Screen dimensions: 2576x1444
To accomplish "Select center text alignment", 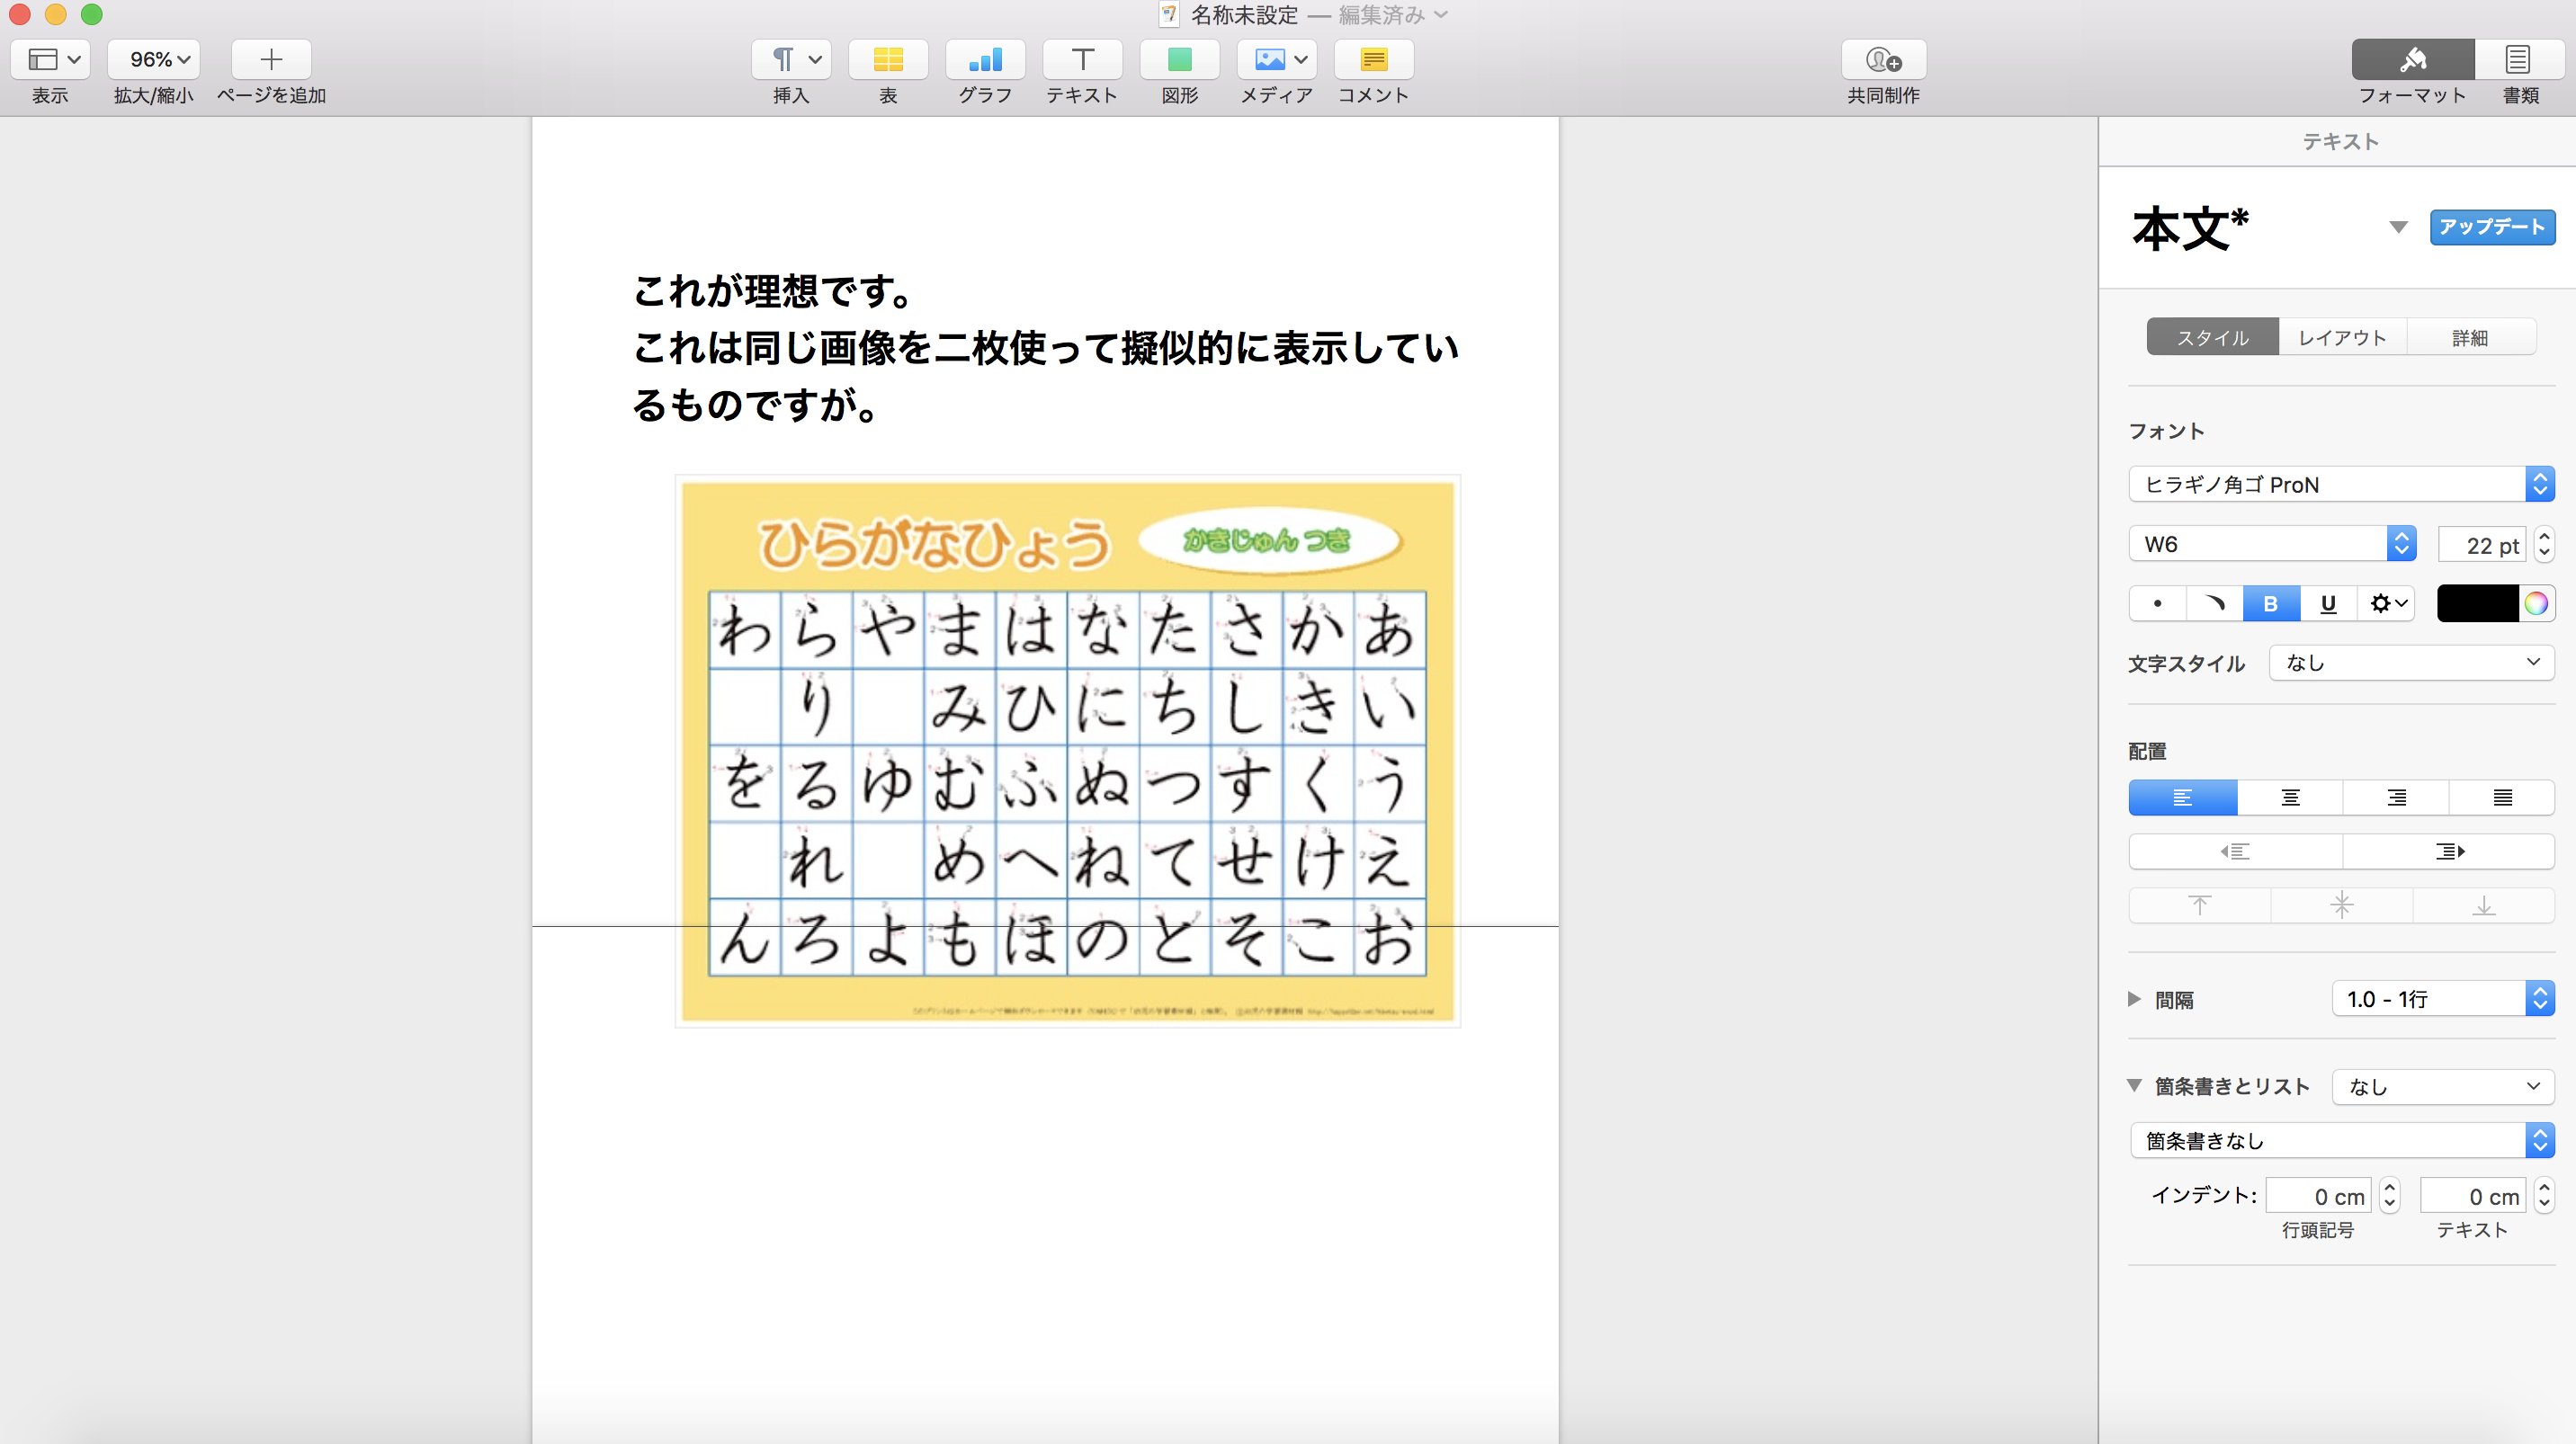I will click(2290, 798).
